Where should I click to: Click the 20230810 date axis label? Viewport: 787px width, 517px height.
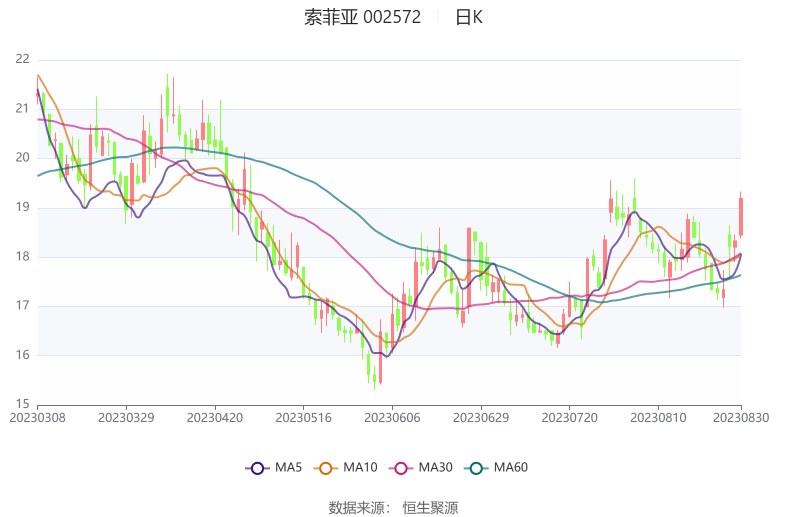coord(658,418)
